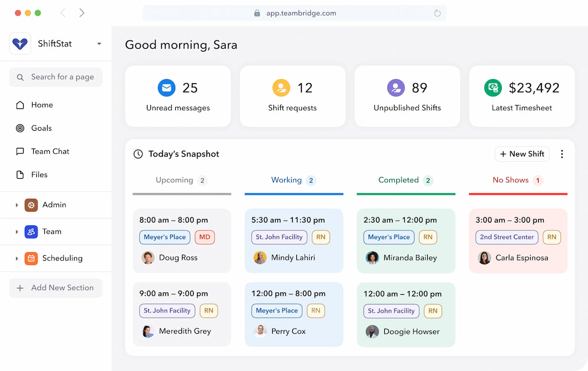Expand the Team sidebar section

point(18,231)
